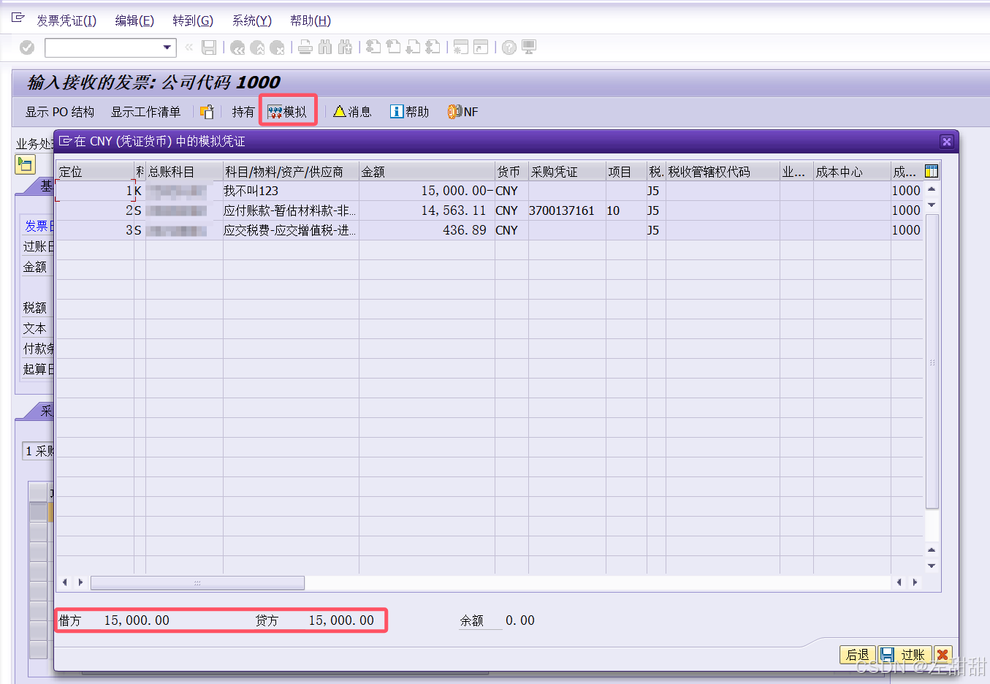Click the Exit up-arrow icon in toolbar
The width and height of the screenshot is (990, 684).
[257, 47]
